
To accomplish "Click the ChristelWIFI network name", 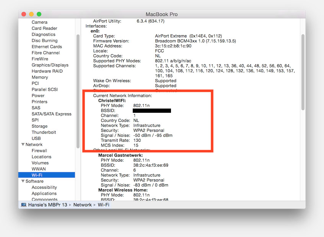I will (112, 101).
